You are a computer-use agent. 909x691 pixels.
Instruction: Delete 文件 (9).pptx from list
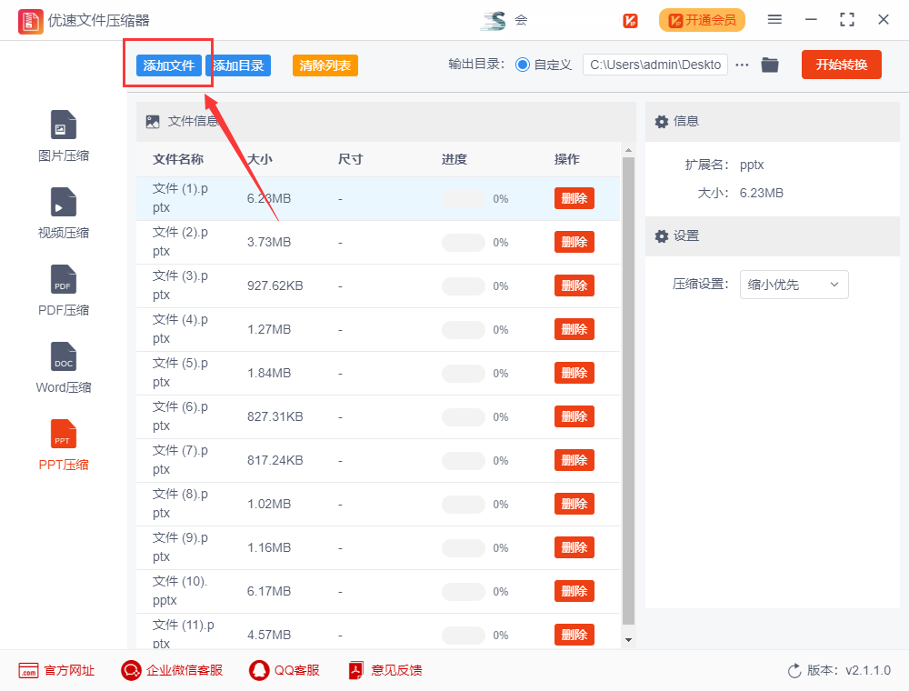tap(574, 547)
